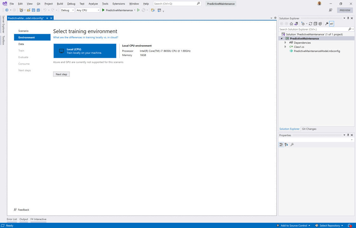This screenshot has width=356, height=228.
Task: Open the training locally vs. cloud link
Action: click(x=86, y=37)
